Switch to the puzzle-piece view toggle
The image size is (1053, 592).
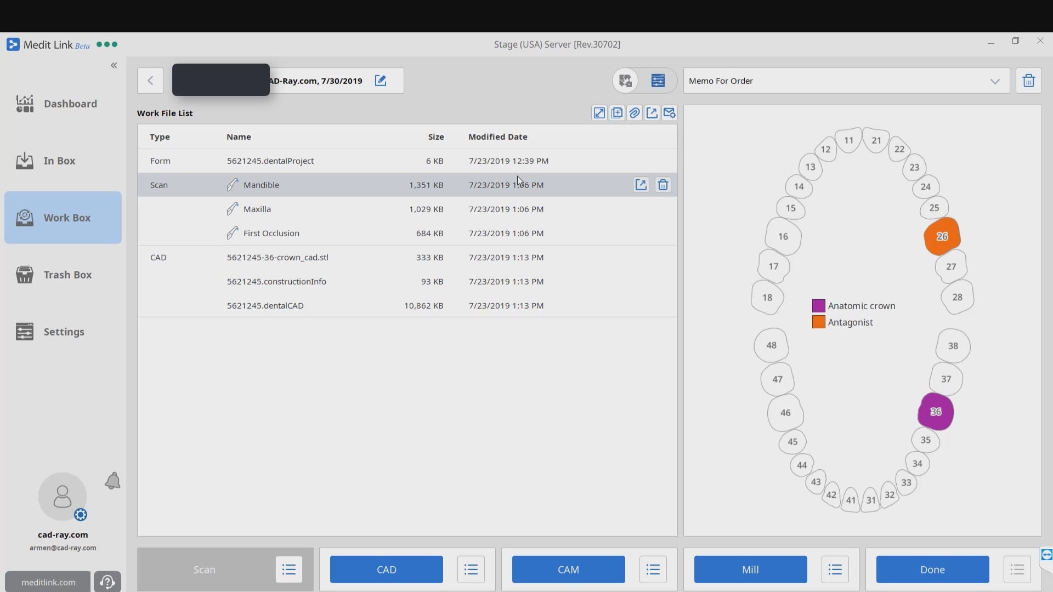coord(626,81)
